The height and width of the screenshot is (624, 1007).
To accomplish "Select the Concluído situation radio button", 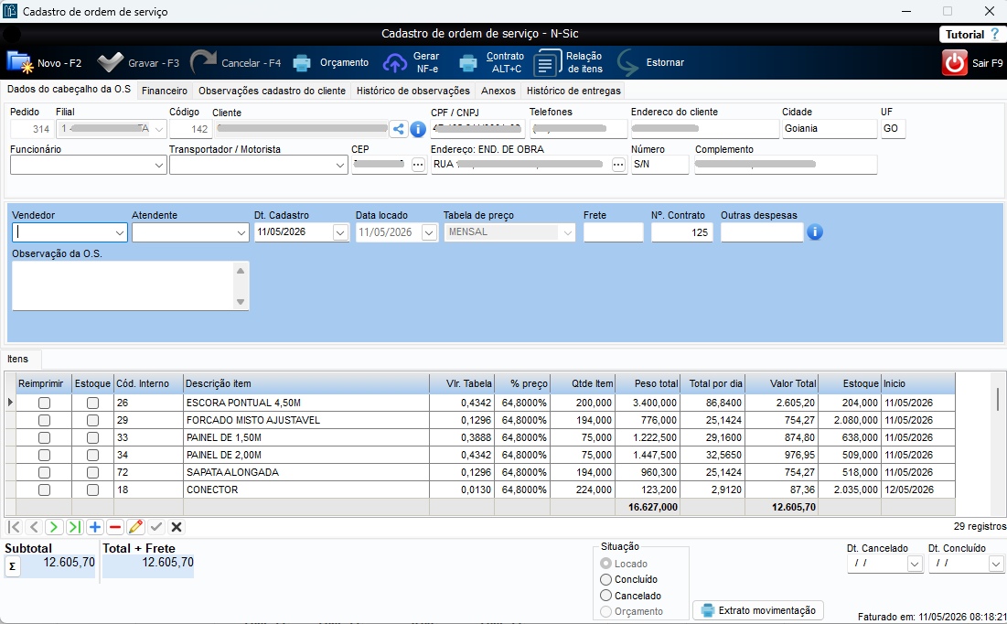I will pyautogui.click(x=605, y=580).
